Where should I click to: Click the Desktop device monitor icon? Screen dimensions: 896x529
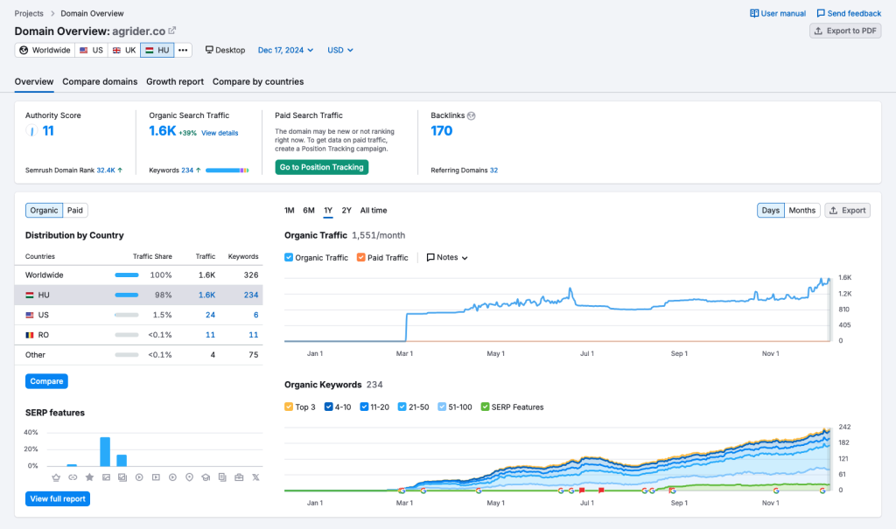[209, 50]
